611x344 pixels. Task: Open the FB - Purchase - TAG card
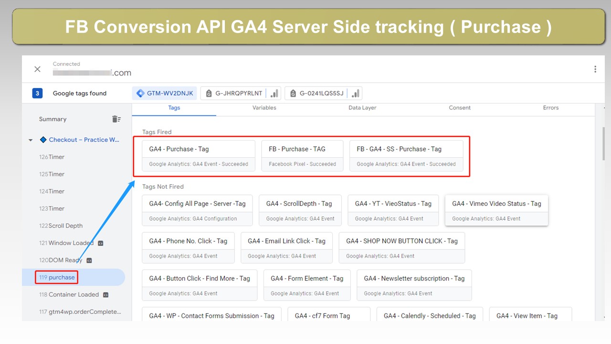pyautogui.click(x=303, y=156)
